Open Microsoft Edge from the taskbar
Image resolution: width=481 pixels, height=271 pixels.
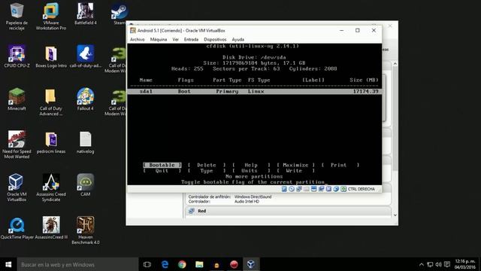pos(165,264)
